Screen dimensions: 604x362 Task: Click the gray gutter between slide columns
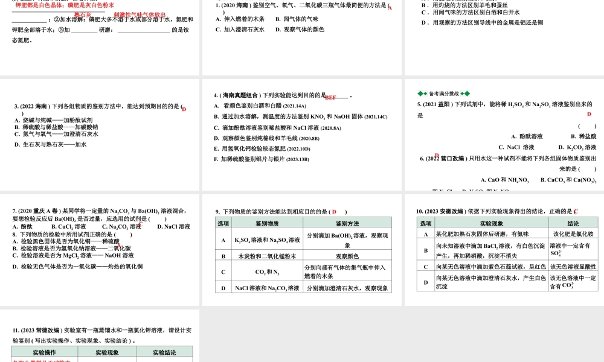[201, 181]
